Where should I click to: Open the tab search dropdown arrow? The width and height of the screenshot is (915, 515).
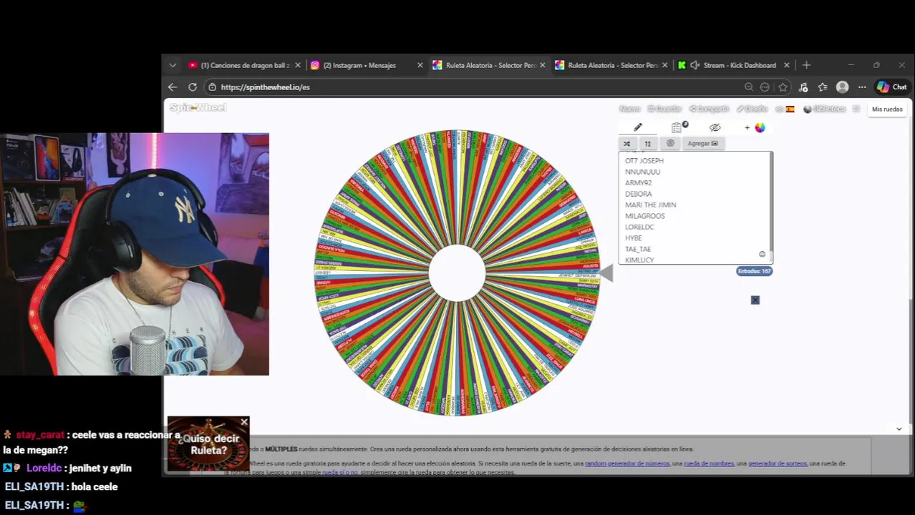(173, 65)
